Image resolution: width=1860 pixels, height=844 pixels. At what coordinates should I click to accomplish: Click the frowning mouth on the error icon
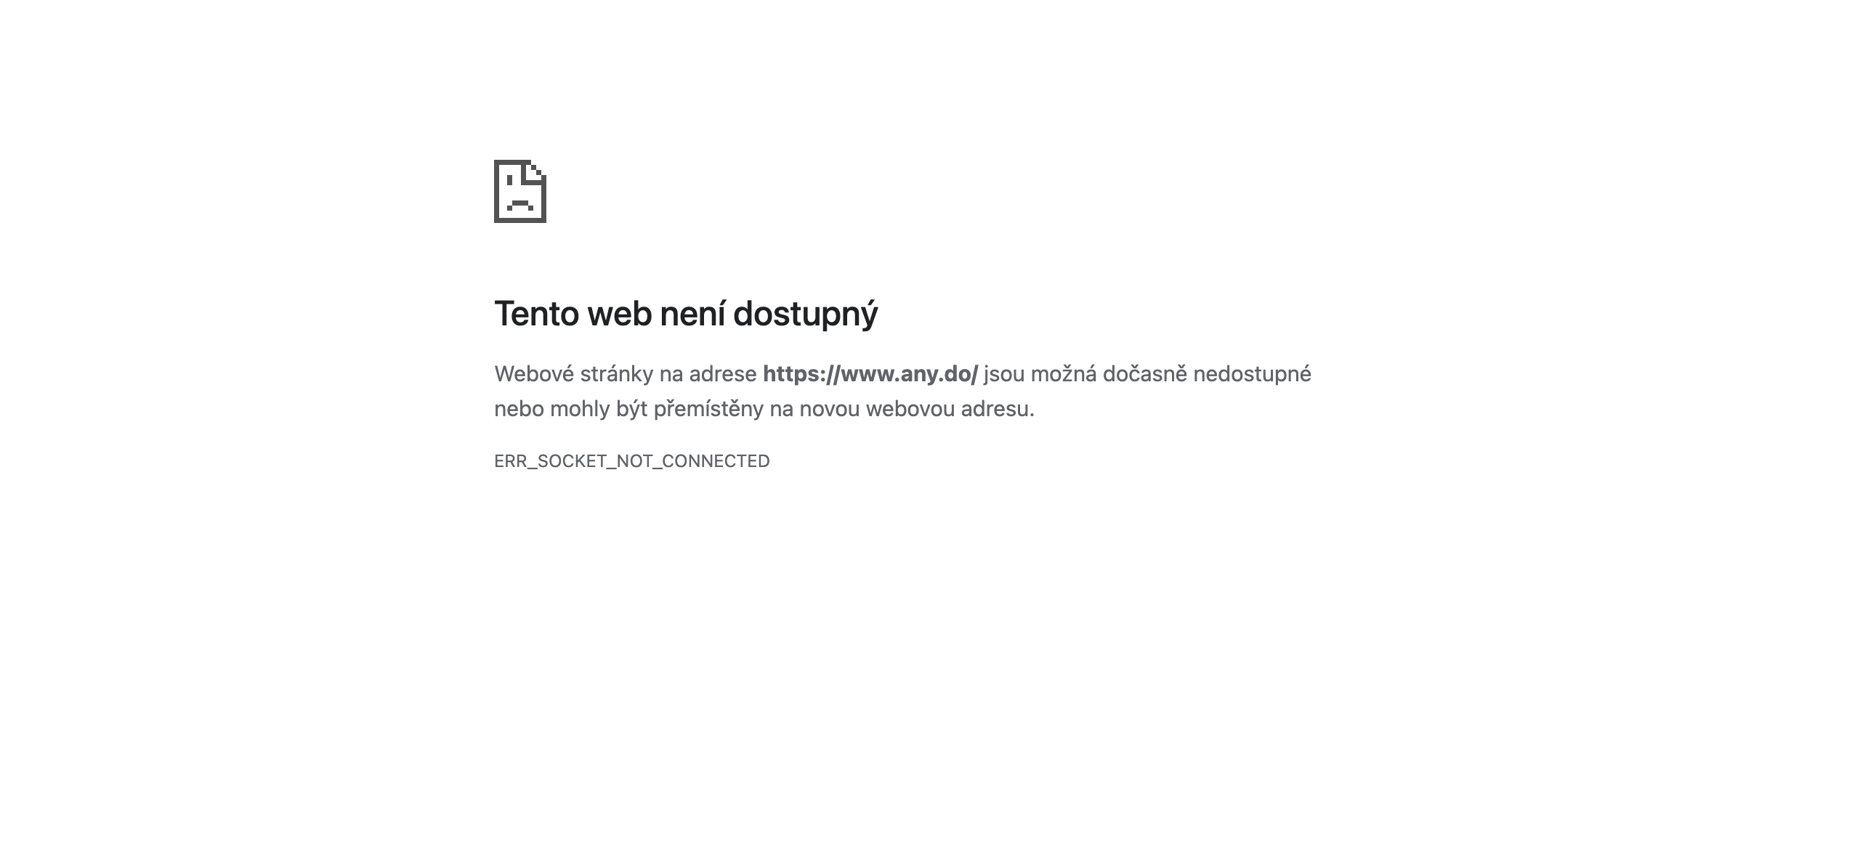pos(520,204)
